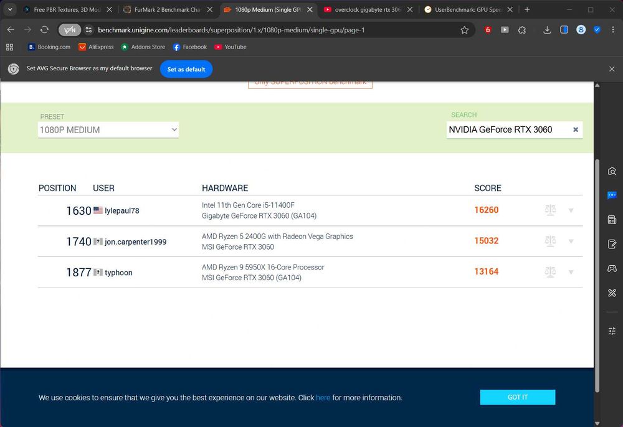Clear the search field with X

coord(575,129)
